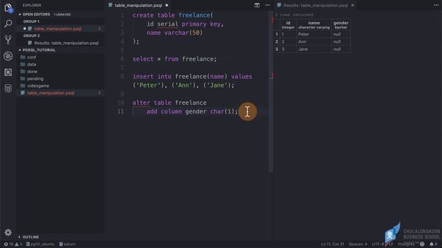
Task: Open the Search view icon
Action: point(8,24)
